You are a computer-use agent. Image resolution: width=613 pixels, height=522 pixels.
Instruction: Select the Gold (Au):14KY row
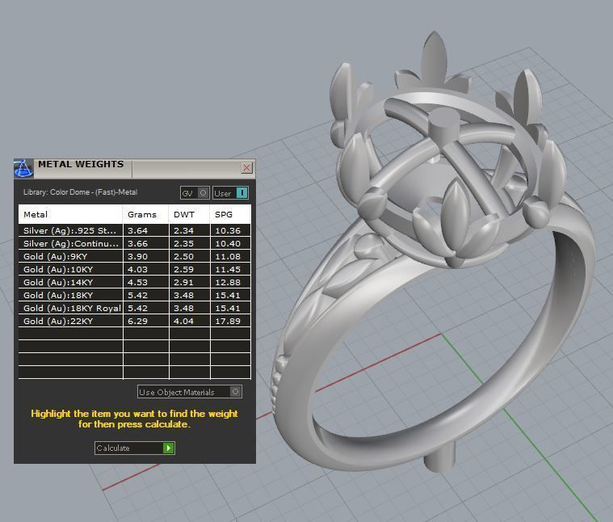coord(135,282)
